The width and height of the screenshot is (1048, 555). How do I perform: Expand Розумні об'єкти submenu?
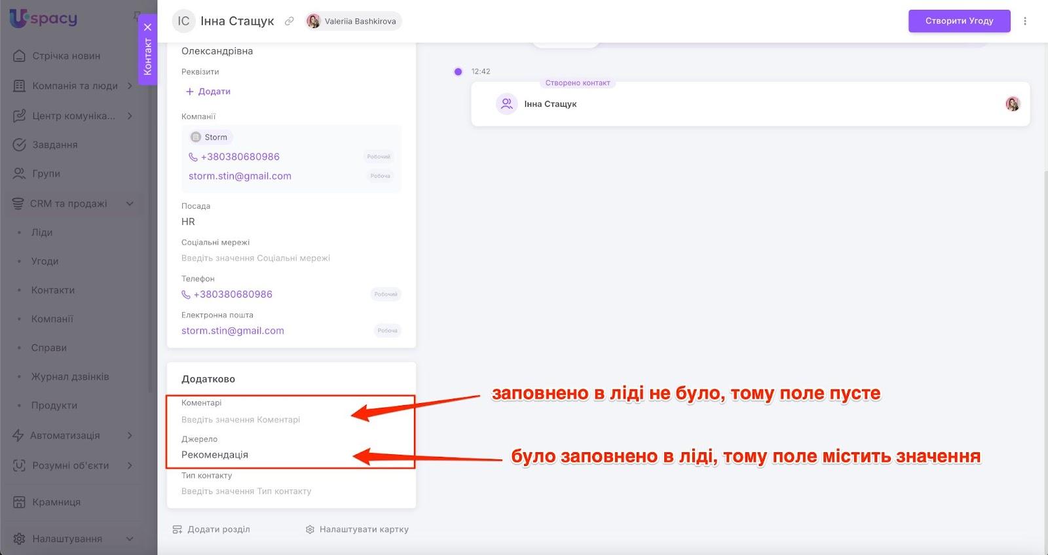(130, 465)
